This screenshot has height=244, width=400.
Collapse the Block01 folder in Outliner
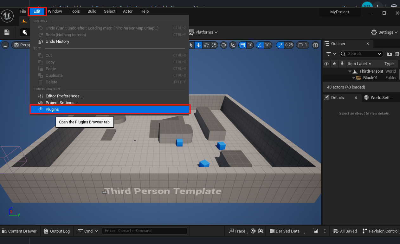[354, 78]
